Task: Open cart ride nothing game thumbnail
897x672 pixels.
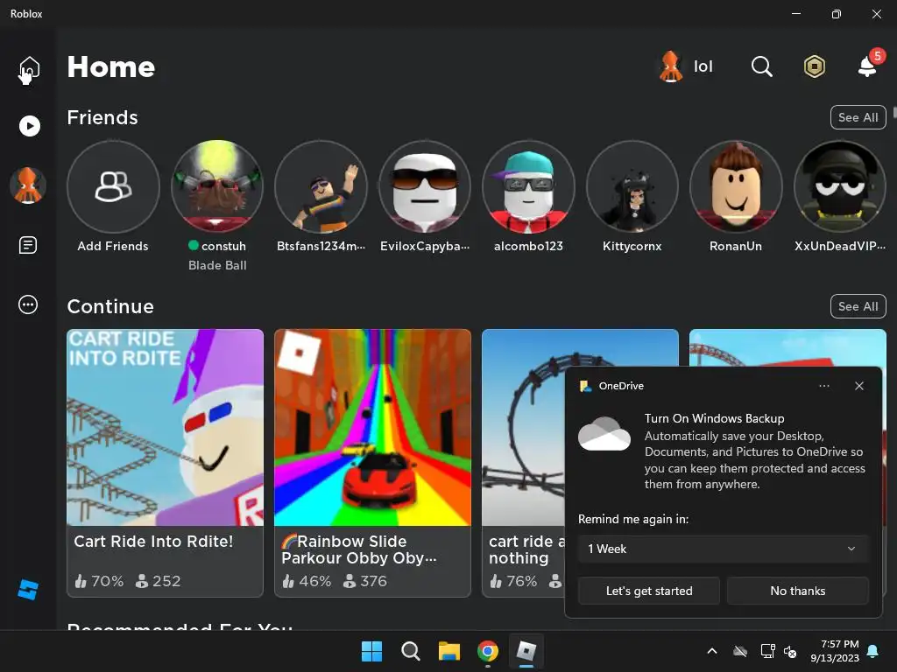Action: (x=524, y=427)
